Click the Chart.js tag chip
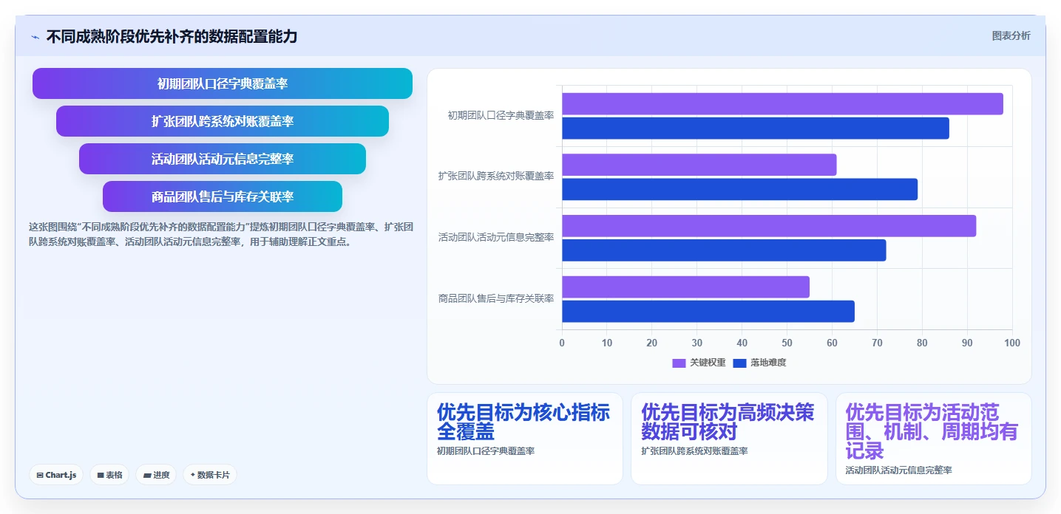Screen dimensions: 1061x514 coord(56,475)
